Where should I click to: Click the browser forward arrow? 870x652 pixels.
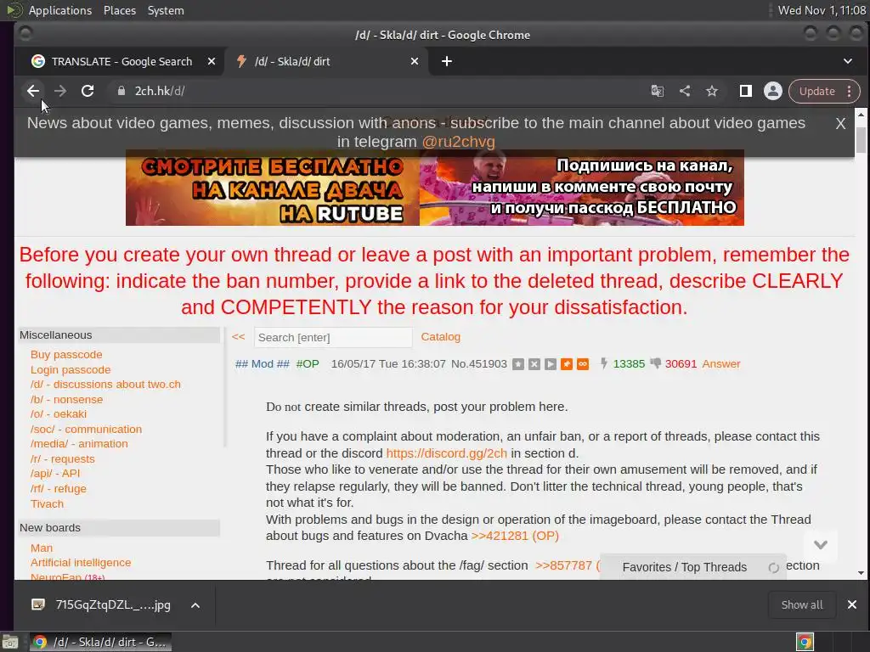(x=60, y=91)
